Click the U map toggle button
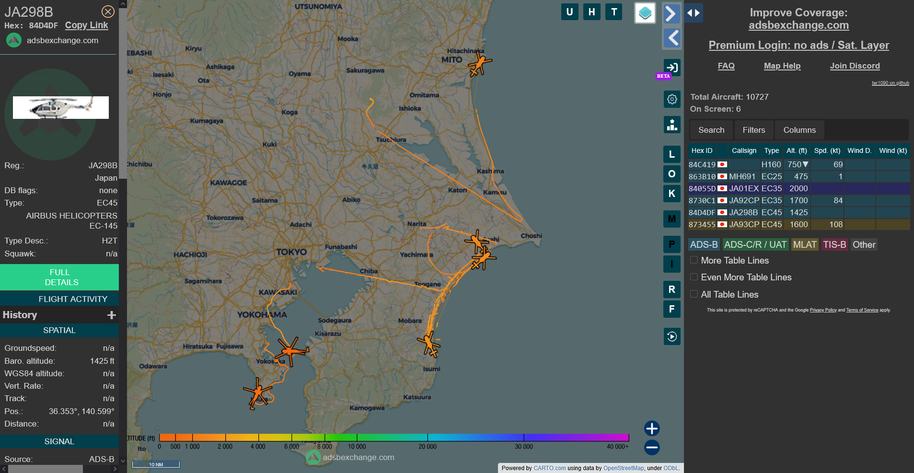 tap(569, 12)
